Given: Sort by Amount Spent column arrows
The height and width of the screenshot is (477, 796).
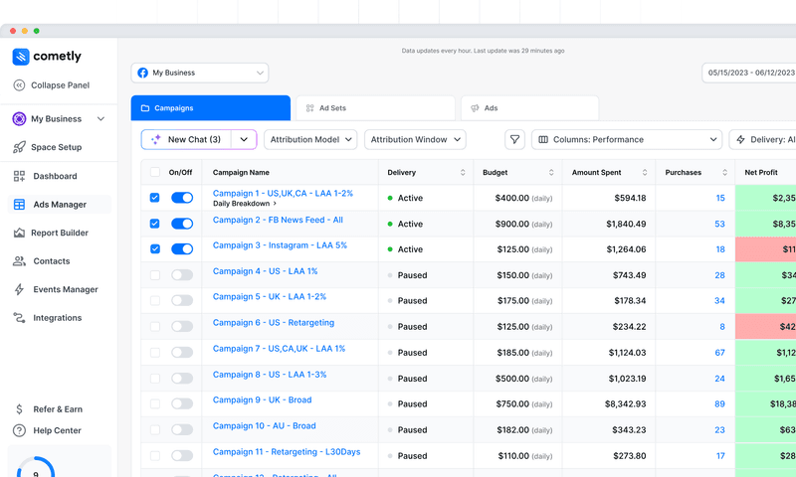Looking at the screenshot, I should point(645,172).
